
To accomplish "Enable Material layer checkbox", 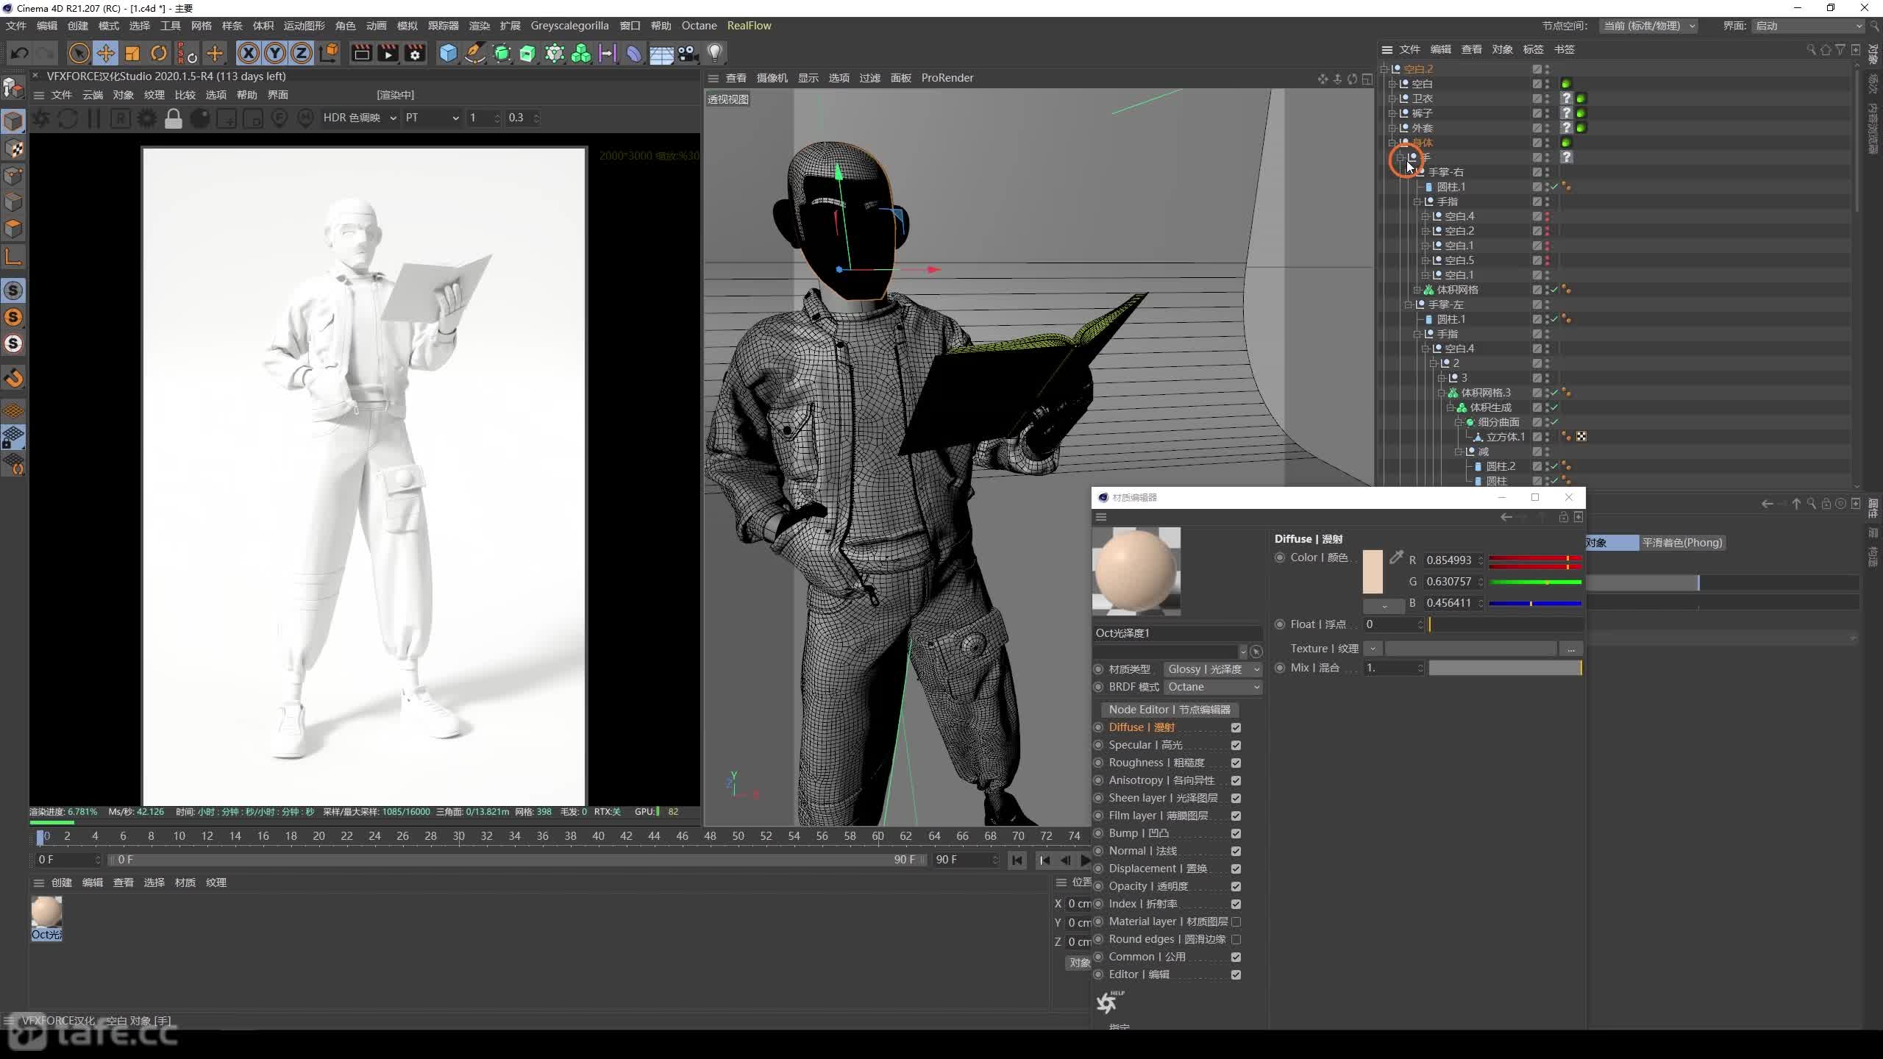I will 1236,921.
